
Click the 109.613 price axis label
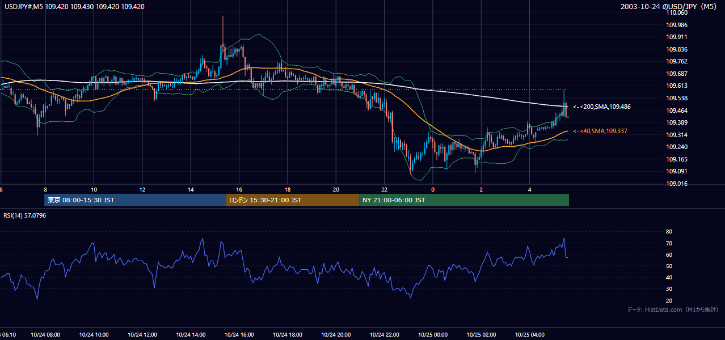[677, 86]
